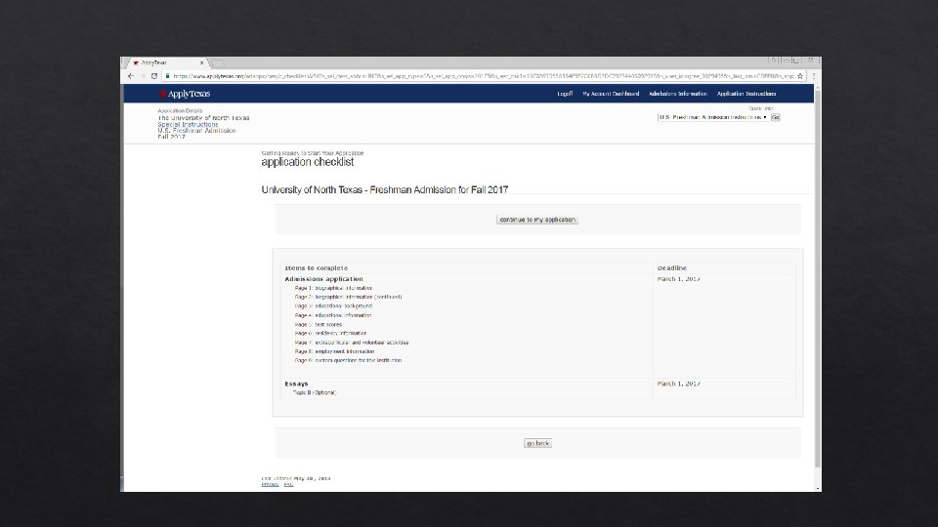Open a new browser tab
The height and width of the screenshot is (527, 938).
coord(217,62)
